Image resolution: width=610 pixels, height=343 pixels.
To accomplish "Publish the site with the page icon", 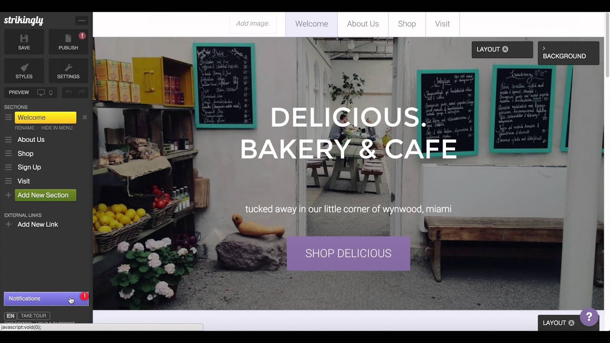I will [68, 39].
